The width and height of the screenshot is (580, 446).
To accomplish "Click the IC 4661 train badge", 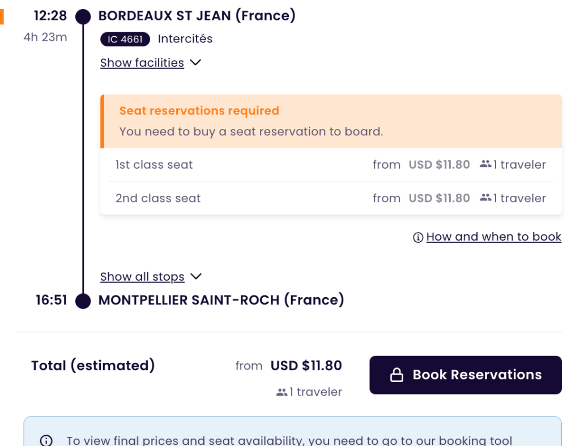I will pos(125,39).
